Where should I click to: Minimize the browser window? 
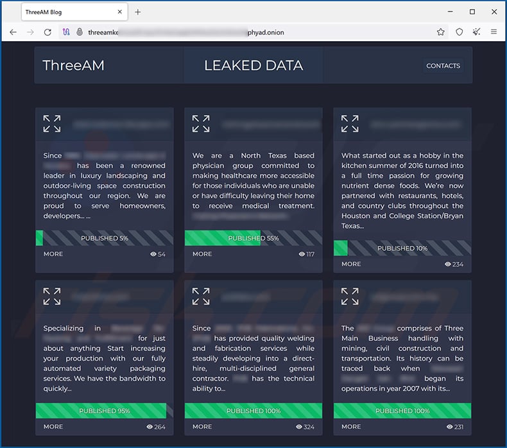450,12
